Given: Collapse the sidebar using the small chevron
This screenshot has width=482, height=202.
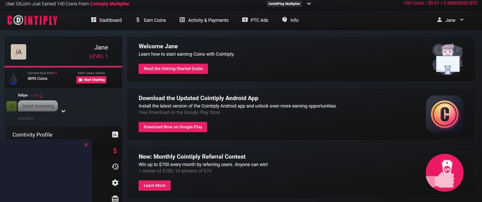Looking at the screenshot, I should tap(118, 40).
